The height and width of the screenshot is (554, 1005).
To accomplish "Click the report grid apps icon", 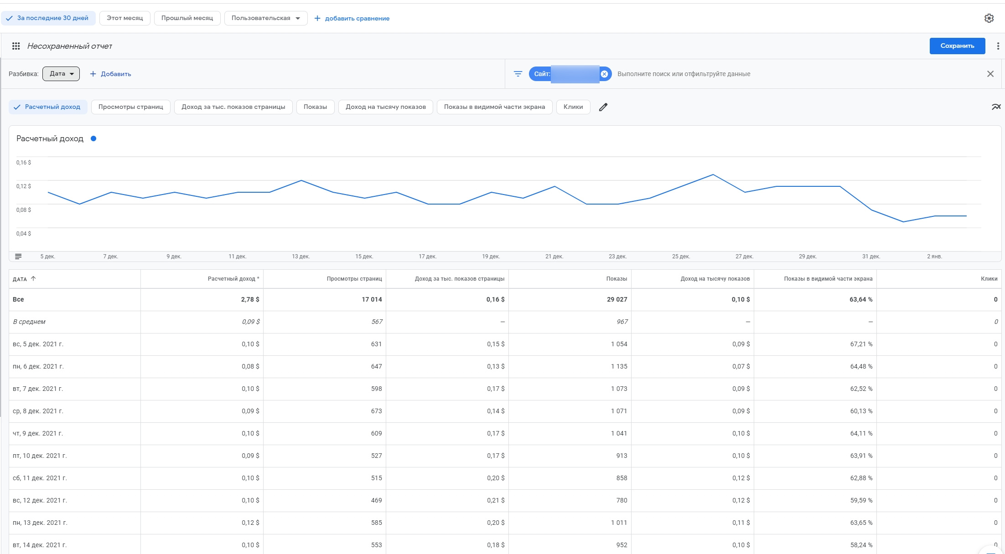I will 16,46.
